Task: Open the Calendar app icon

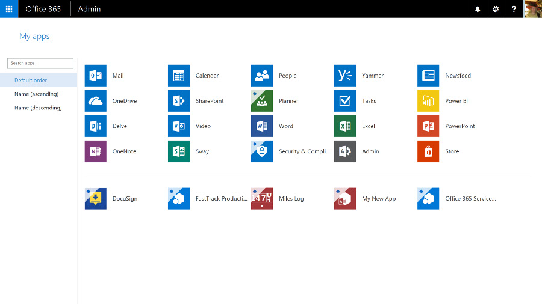Action: click(x=179, y=76)
